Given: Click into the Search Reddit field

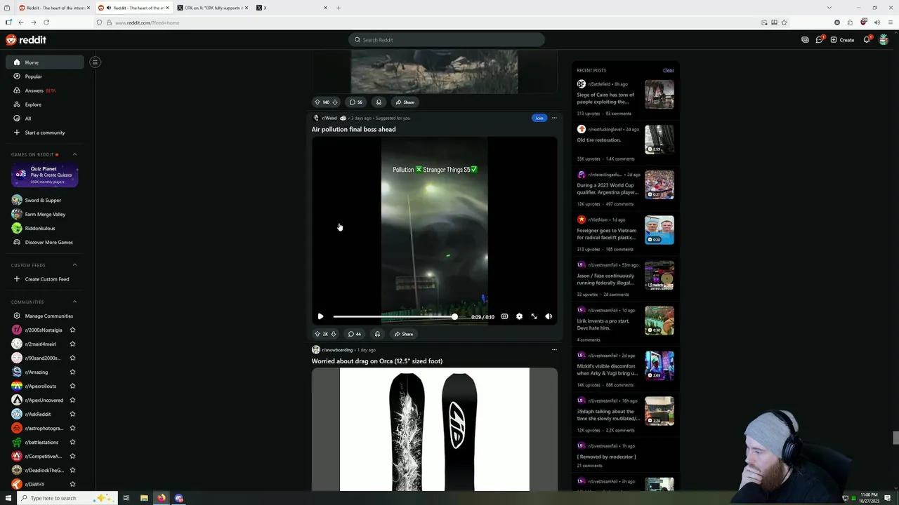Looking at the screenshot, I should point(447,40).
